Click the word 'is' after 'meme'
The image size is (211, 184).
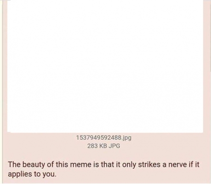96,165
